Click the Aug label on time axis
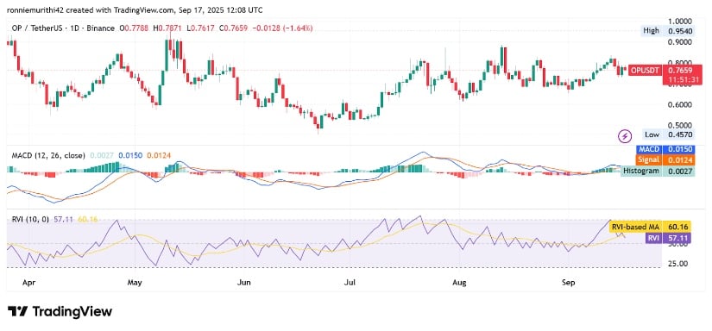This screenshot has width=712, height=331. coord(459,283)
